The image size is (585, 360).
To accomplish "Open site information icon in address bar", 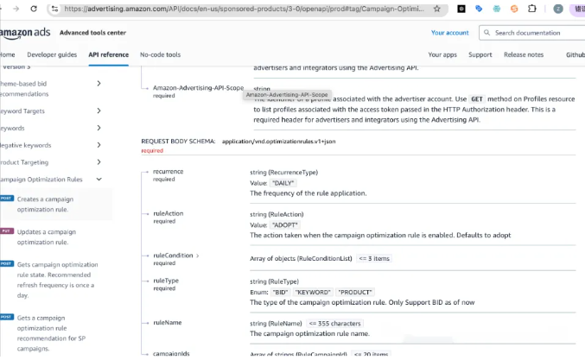I will (x=54, y=9).
